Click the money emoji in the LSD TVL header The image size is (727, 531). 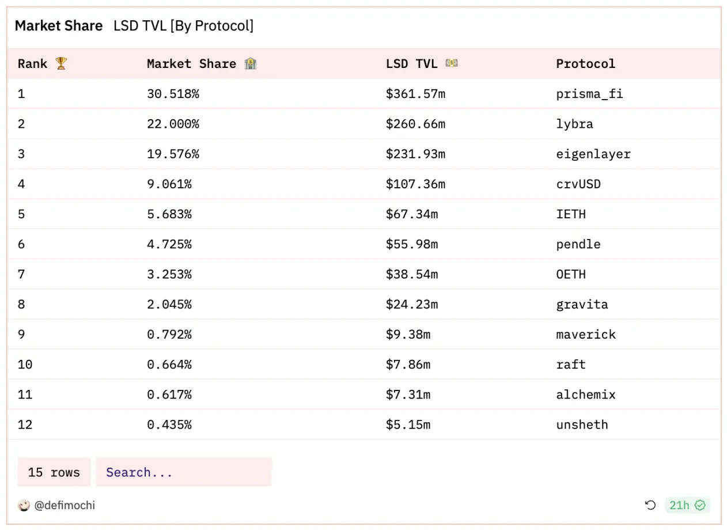click(x=451, y=63)
